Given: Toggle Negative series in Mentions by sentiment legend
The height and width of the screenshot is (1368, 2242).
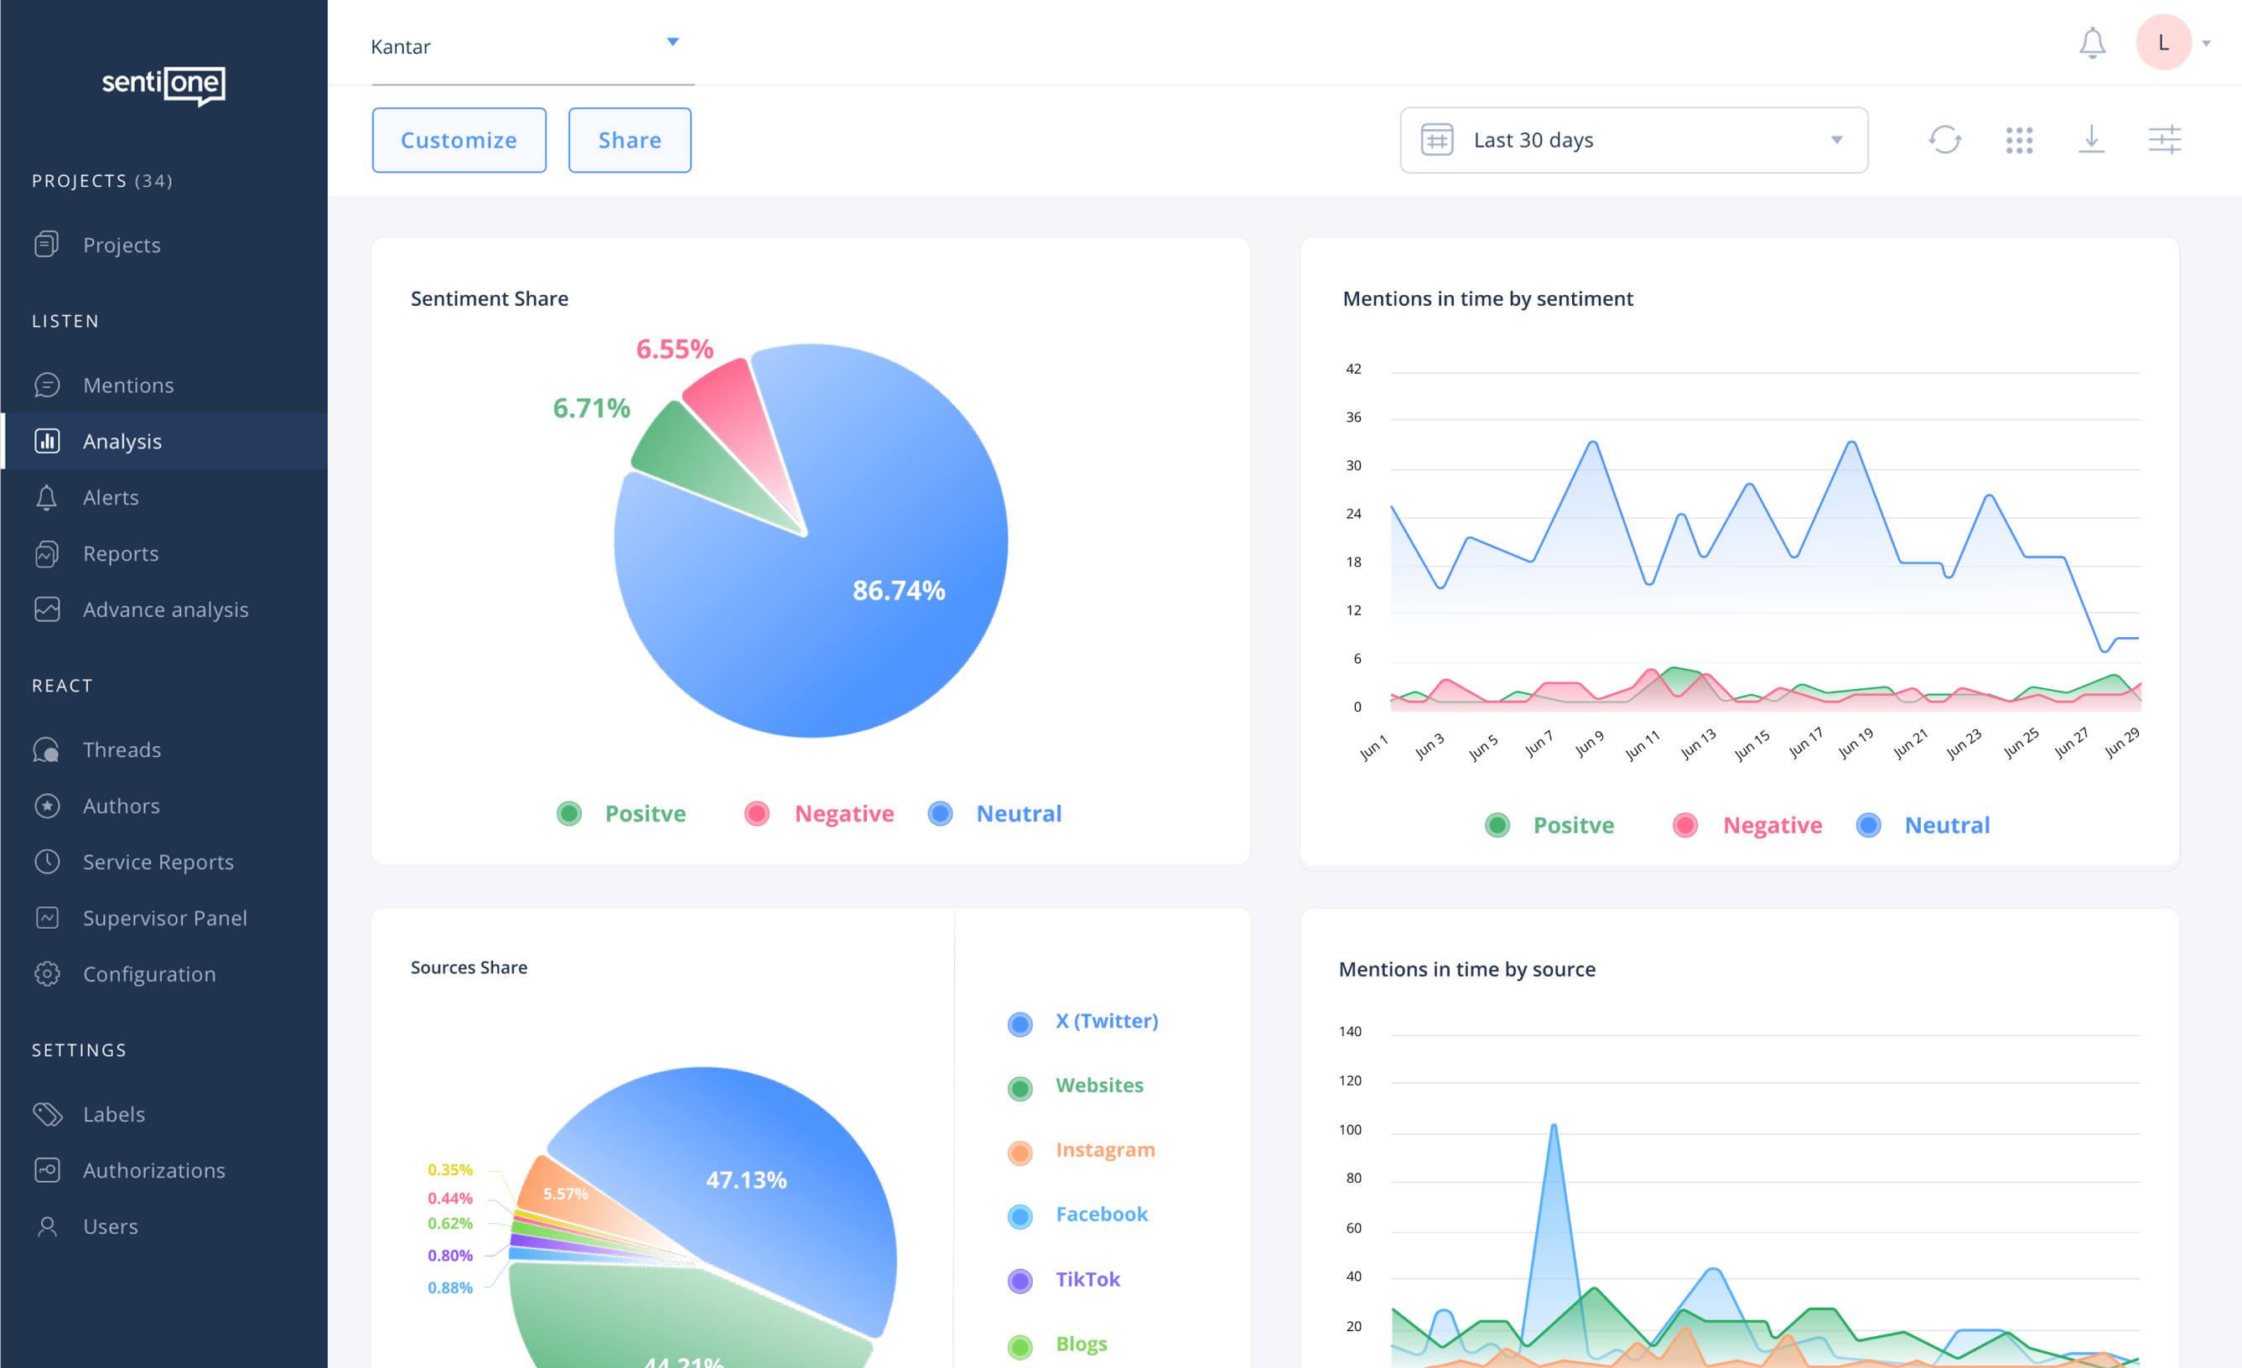Looking at the screenshot, I should pos(1771,825).
